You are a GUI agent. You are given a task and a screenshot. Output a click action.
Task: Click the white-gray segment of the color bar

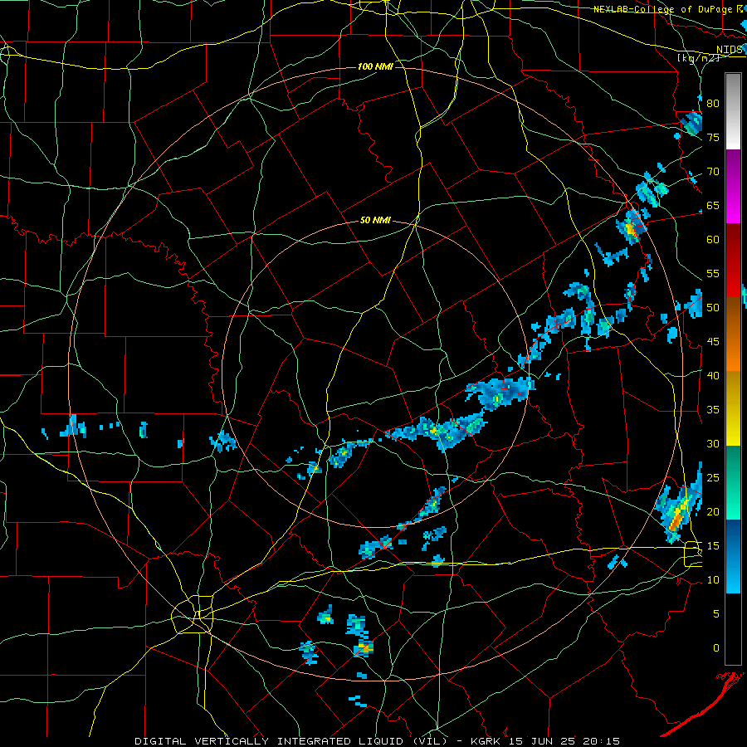tap(733, 111)
